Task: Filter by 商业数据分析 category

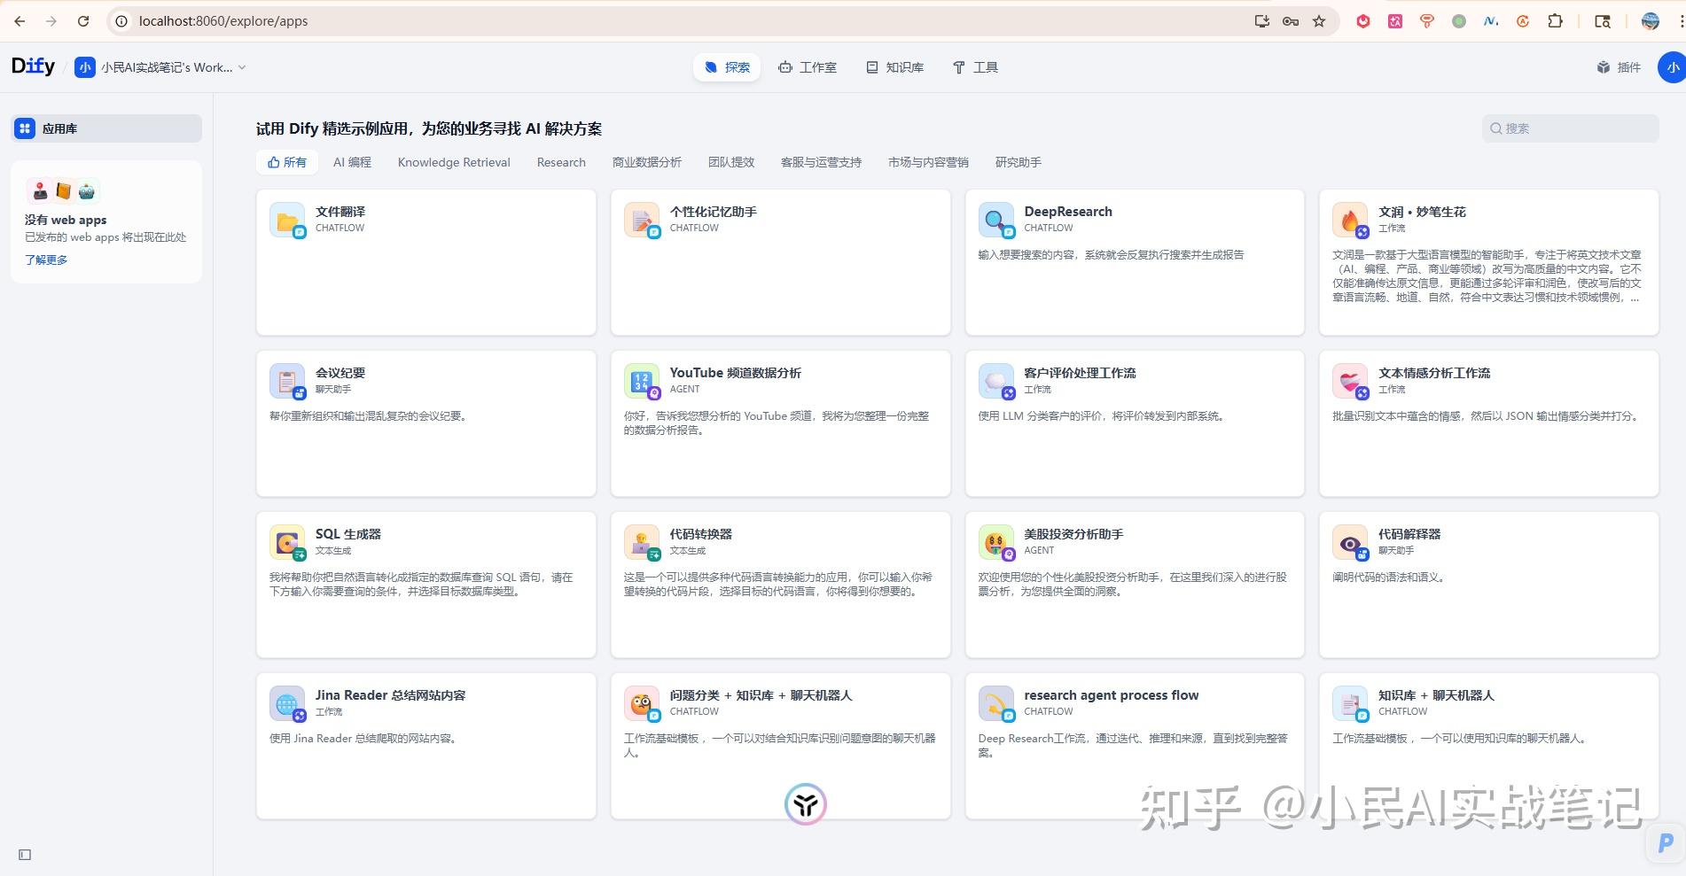Action: tap(647, 162)
